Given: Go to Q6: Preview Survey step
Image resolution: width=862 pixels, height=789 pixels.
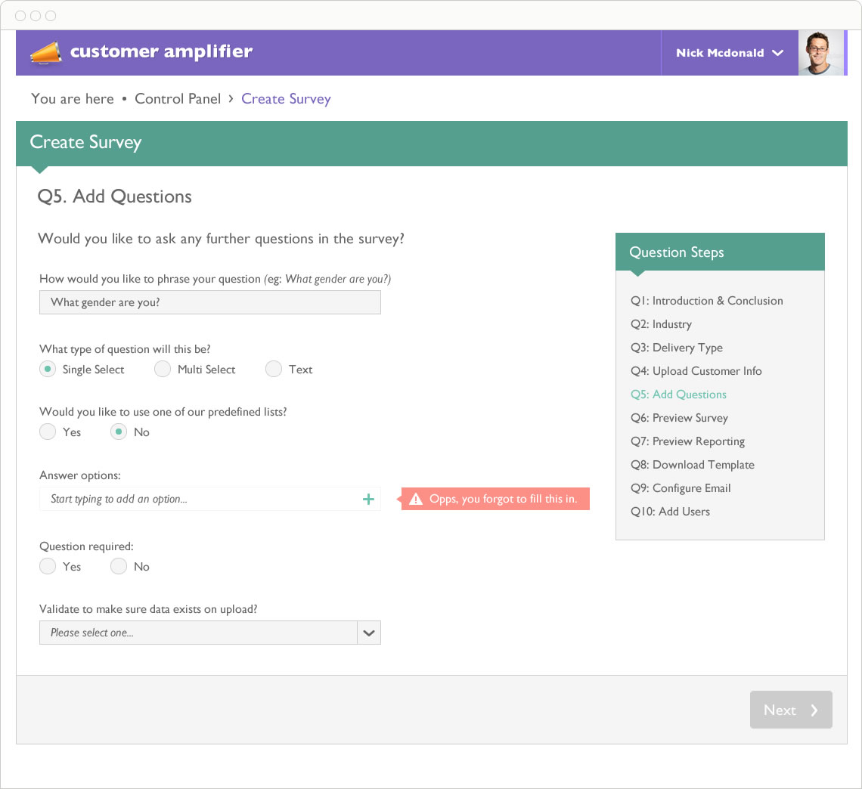Looking at the screenshot, I should coord(679,418).
